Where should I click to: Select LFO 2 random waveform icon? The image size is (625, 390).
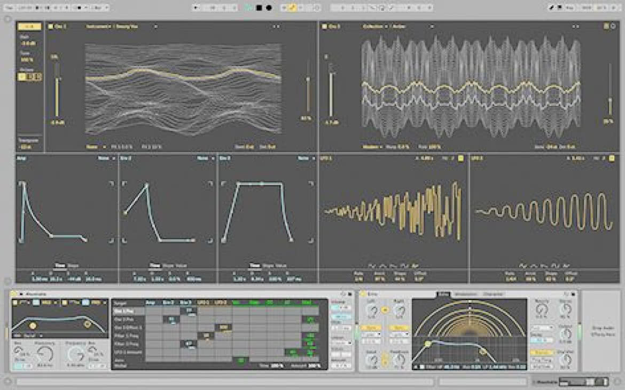click(x=565, y=266)
